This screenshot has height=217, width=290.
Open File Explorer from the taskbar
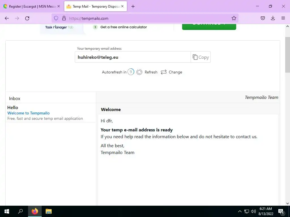pos(49,211)
